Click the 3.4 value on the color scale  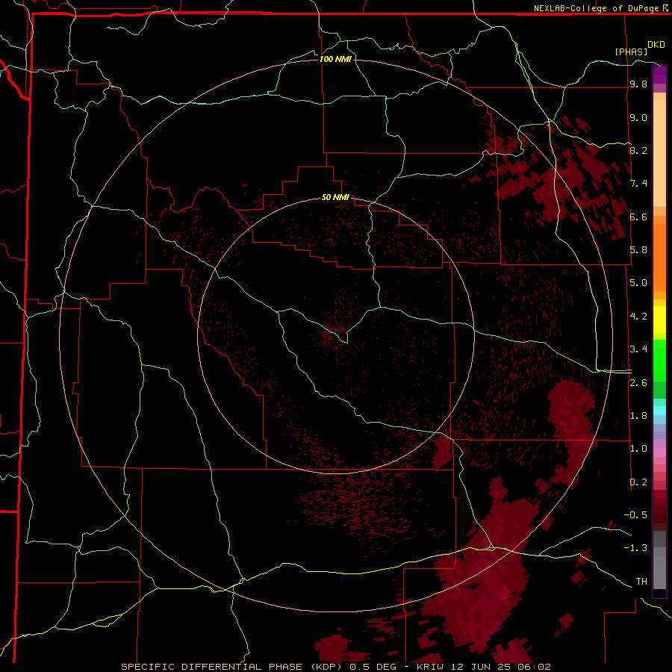point(638,349)
